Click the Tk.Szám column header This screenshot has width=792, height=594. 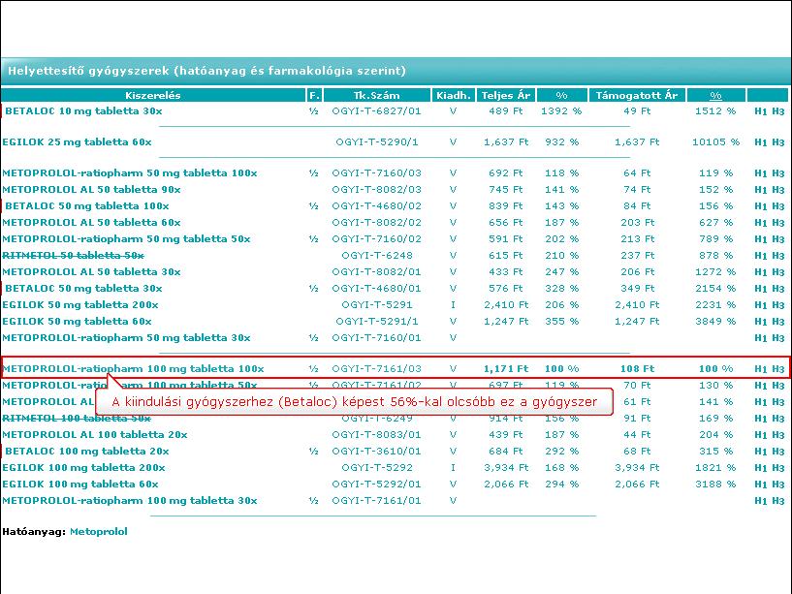click(x=377, y=95)
